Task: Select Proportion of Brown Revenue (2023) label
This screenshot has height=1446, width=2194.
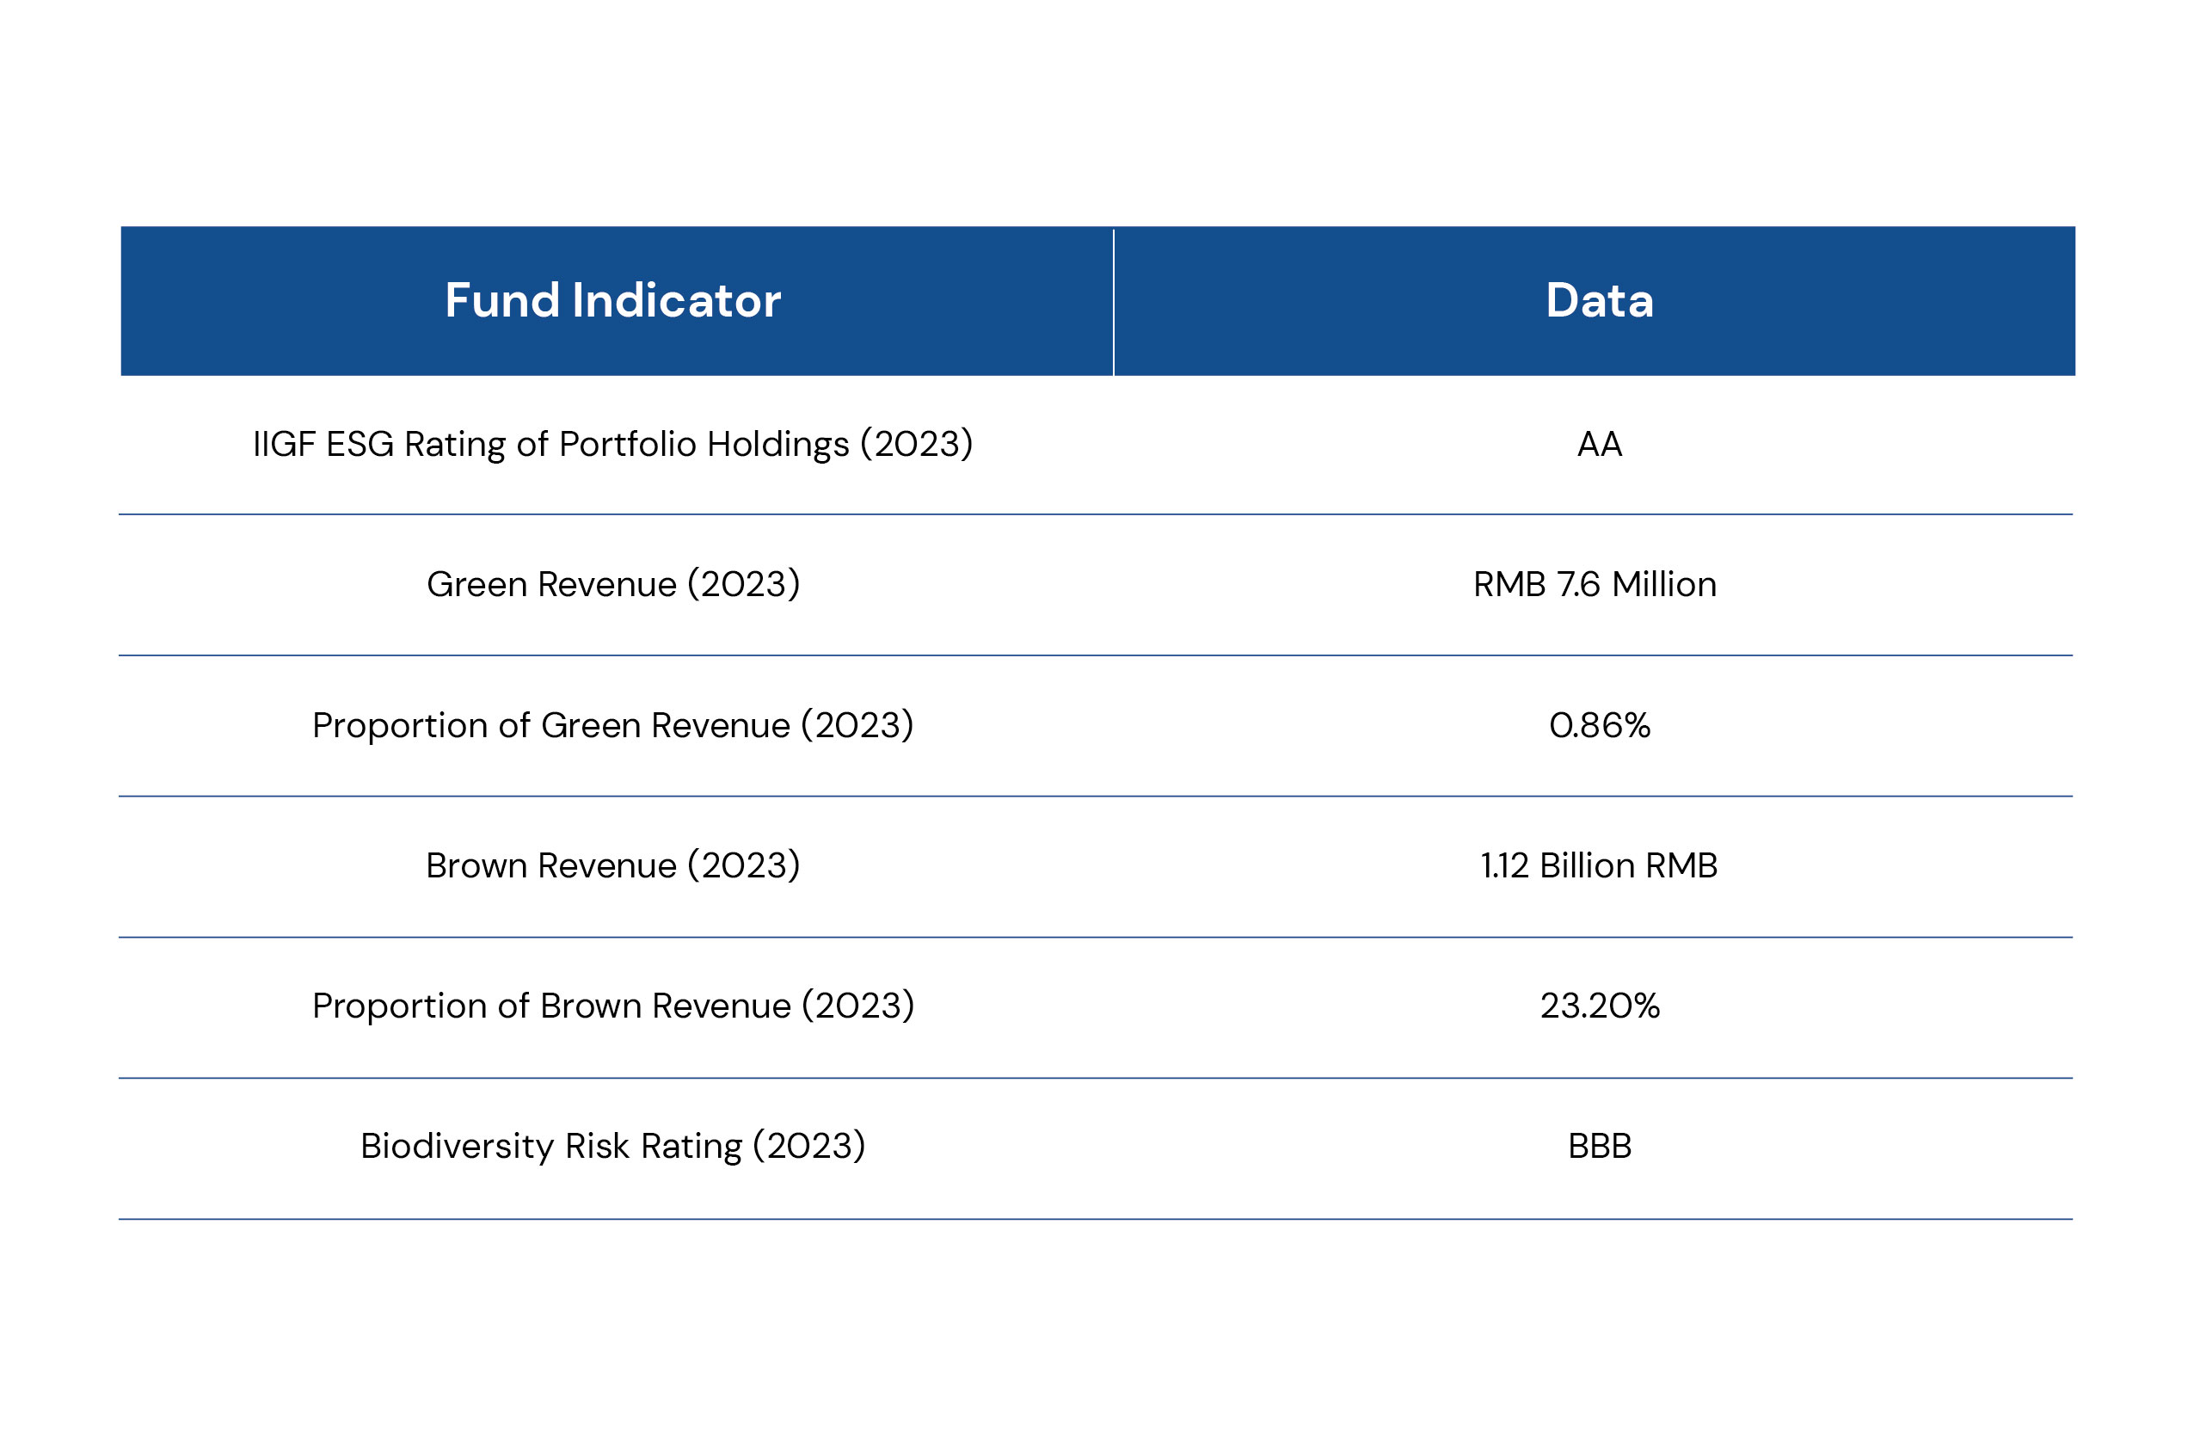Action: pos(613,1006)
